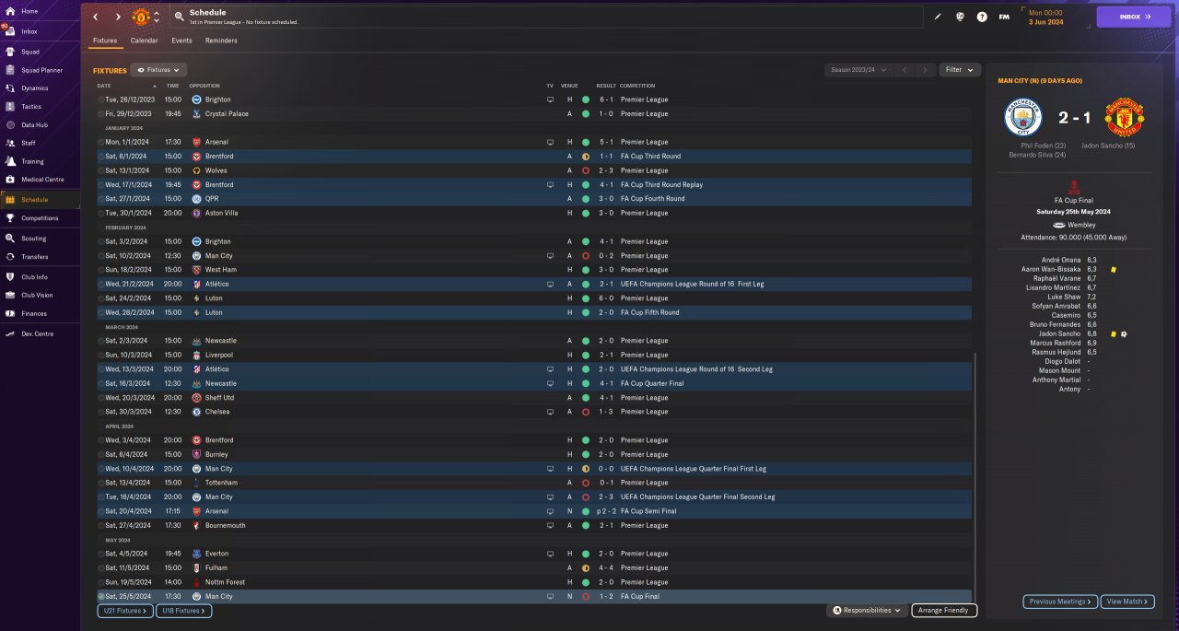Click the search magnifier icon
This screenshot has width=1179, height=631.
pyautogui.click(x=179, y=17)
